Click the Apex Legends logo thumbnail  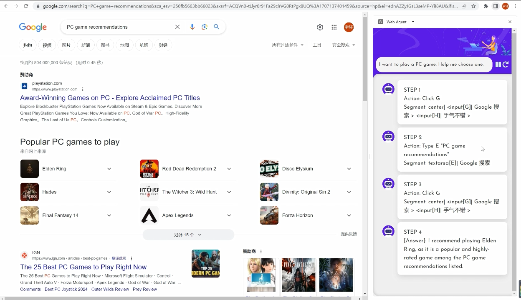(149, 215)
